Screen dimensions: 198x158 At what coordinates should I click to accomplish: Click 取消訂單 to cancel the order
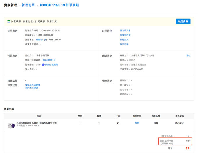(124, 44)
